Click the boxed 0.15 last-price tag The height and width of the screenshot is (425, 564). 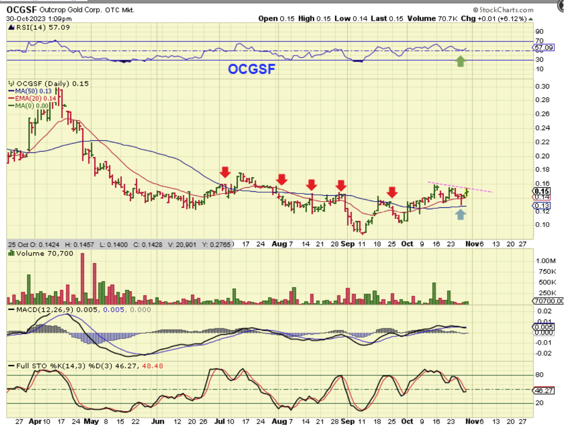tap(542, 190)
